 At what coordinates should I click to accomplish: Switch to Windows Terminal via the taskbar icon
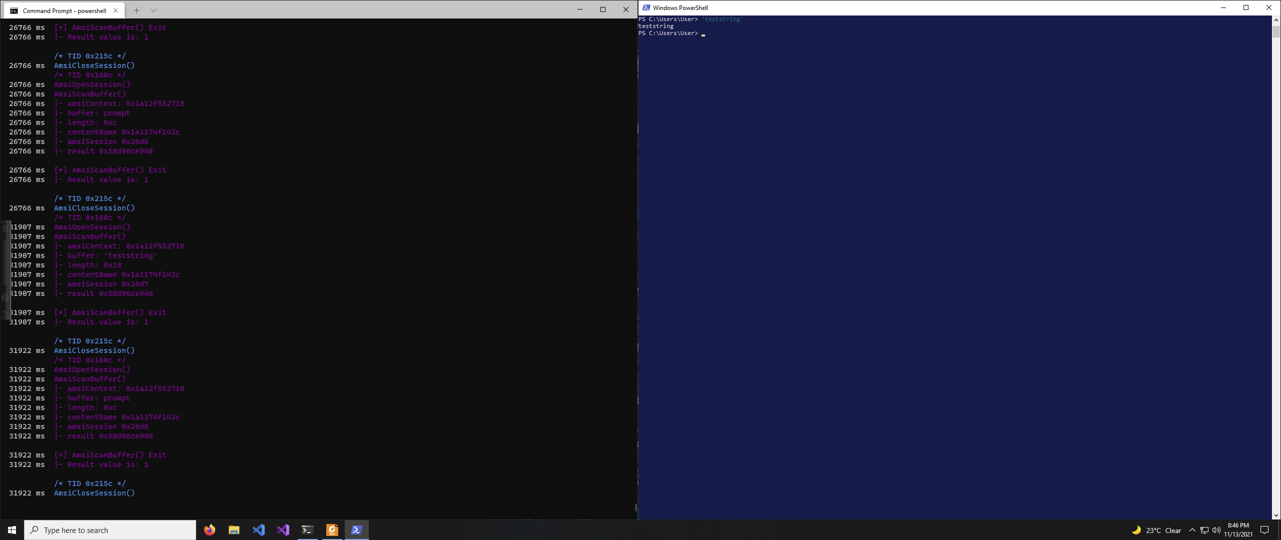click(308, 530)
